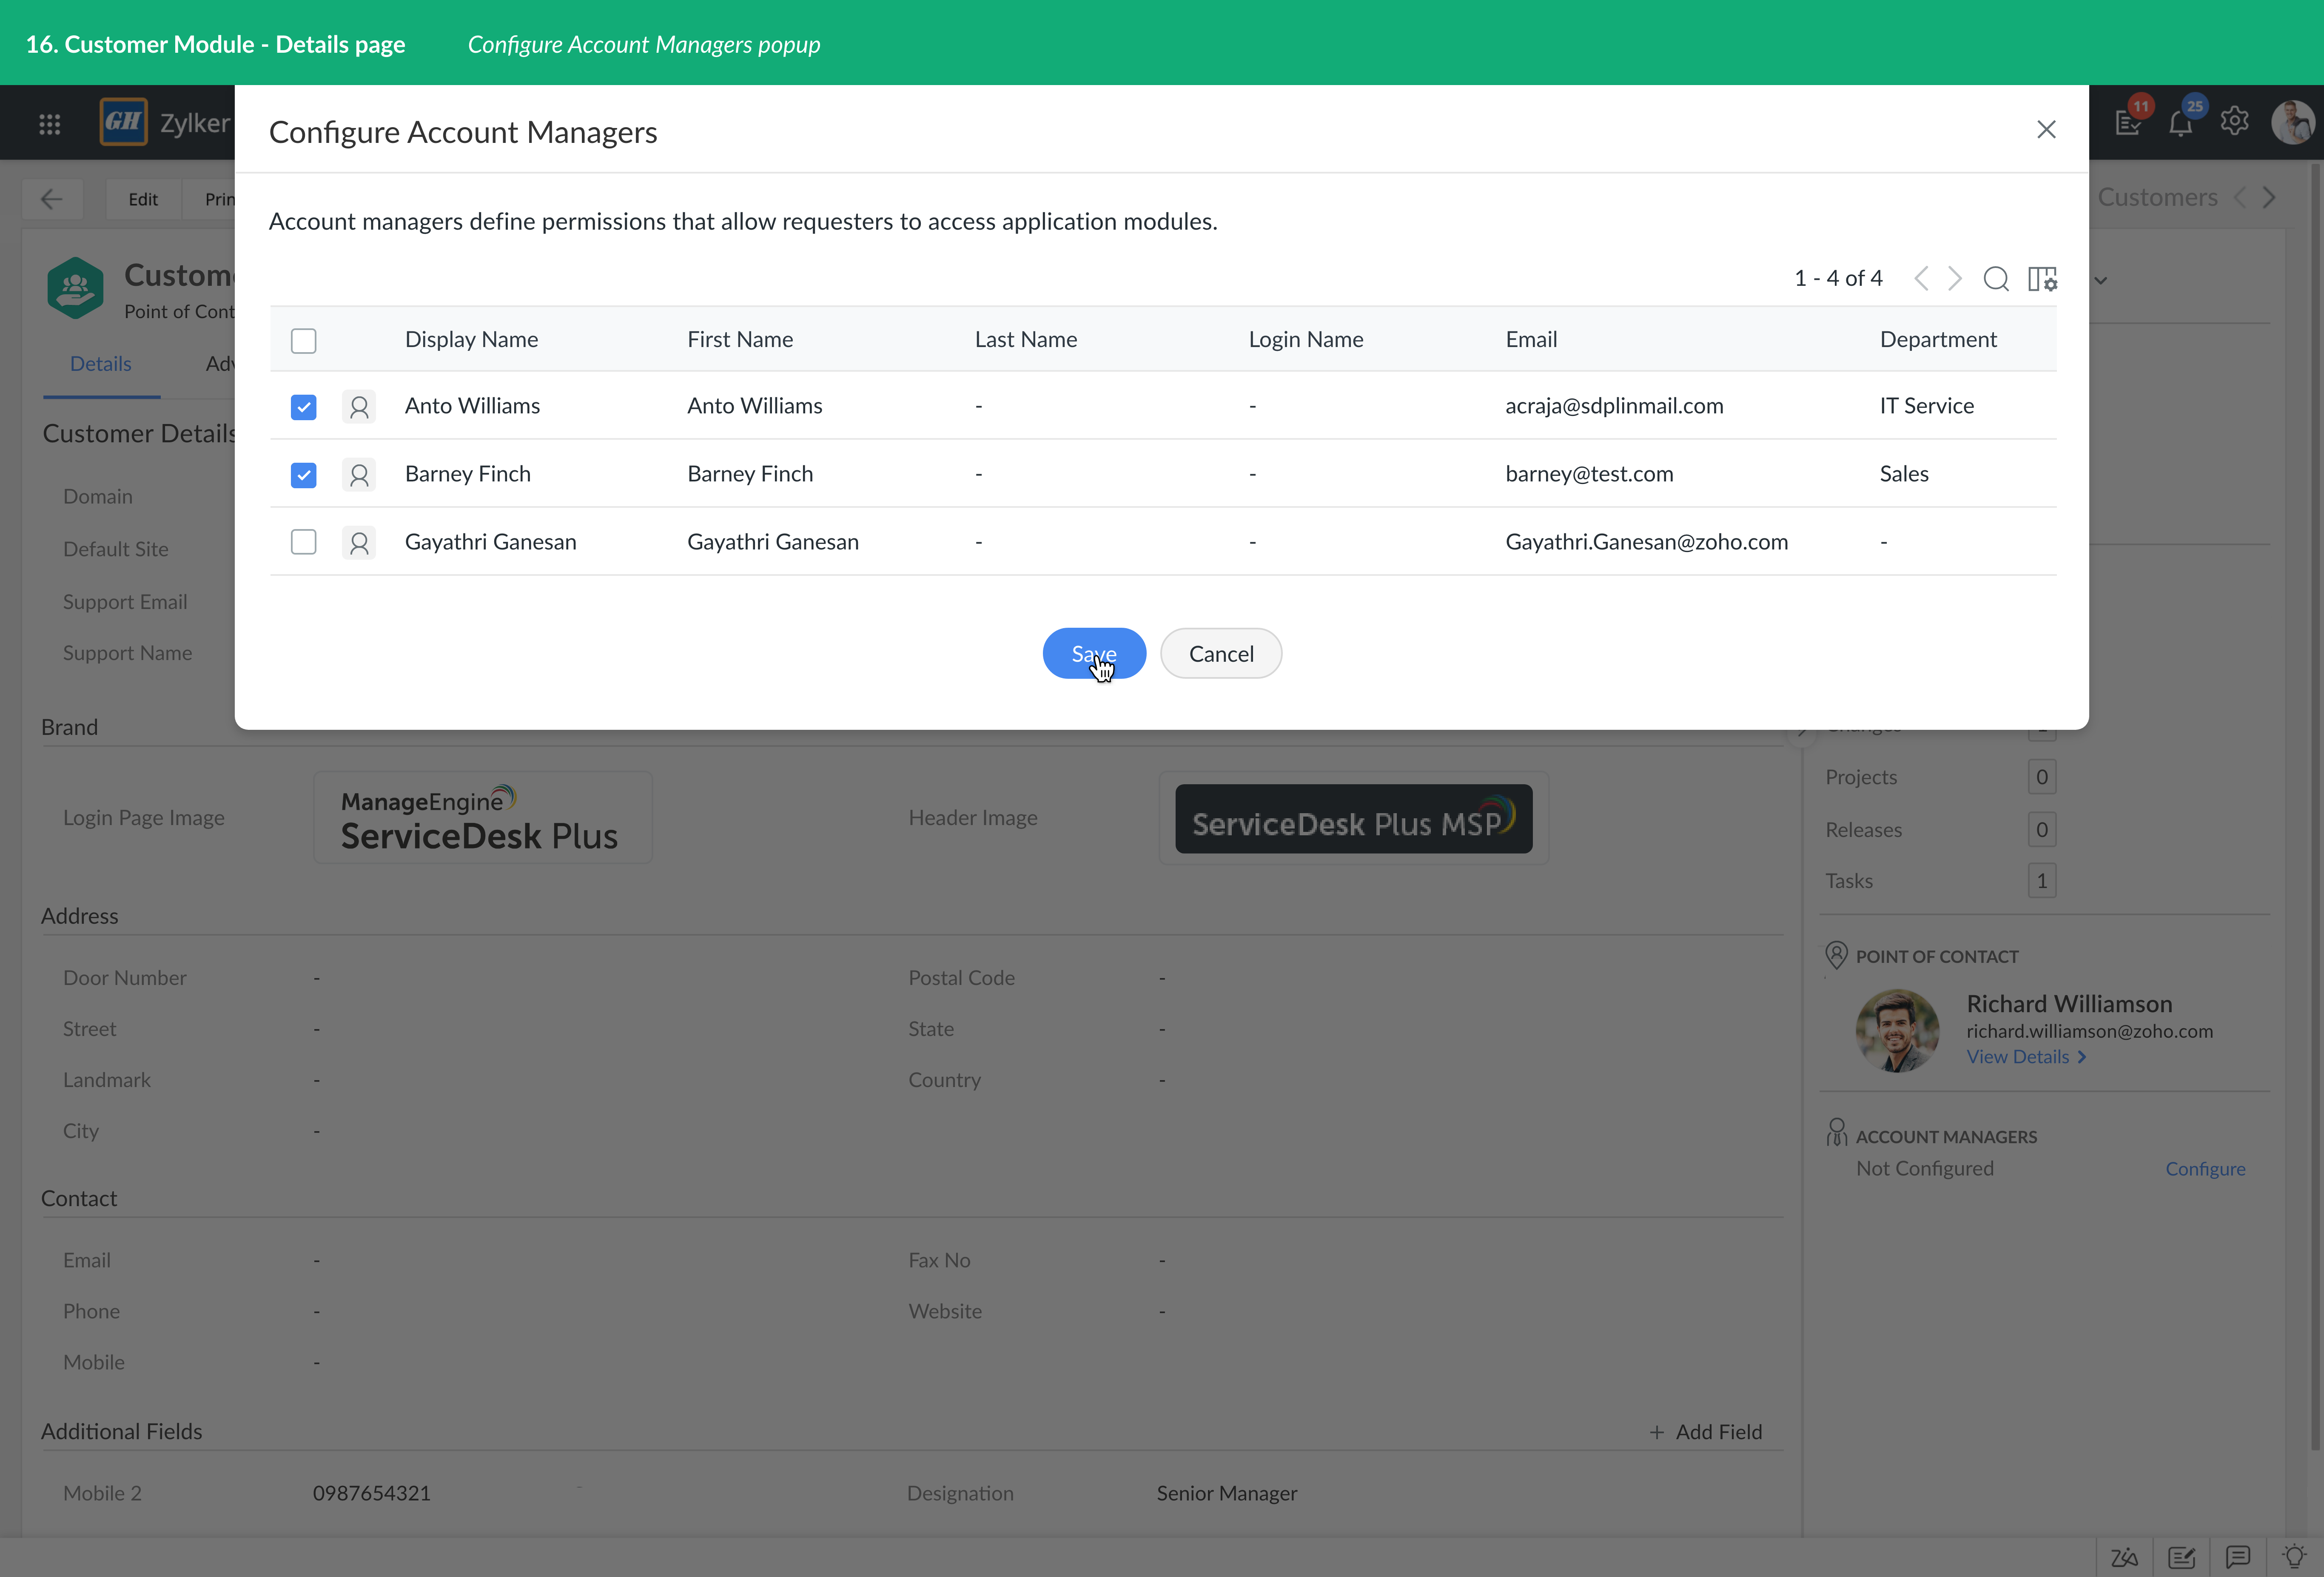Sort by First Name column header
The width and height of the screenshot is (2324, 1577).
point(740,339)
